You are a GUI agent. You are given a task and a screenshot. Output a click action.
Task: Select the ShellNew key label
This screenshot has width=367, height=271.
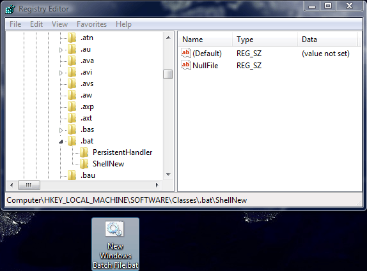(x=108, y=164)
